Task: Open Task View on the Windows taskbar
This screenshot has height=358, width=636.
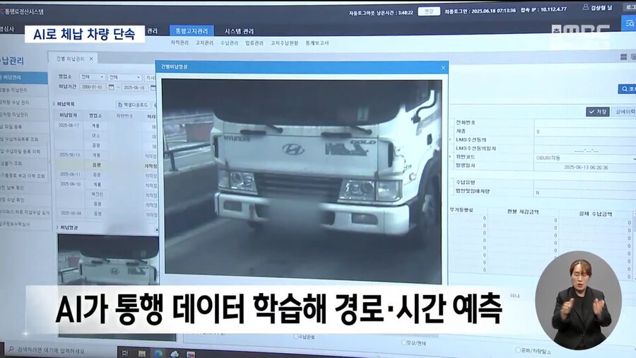Action: [125, 353]
